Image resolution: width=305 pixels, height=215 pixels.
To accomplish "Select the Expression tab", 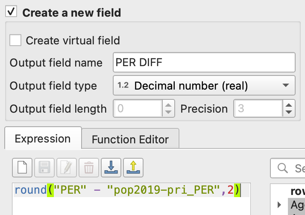I will click(43, 139).
